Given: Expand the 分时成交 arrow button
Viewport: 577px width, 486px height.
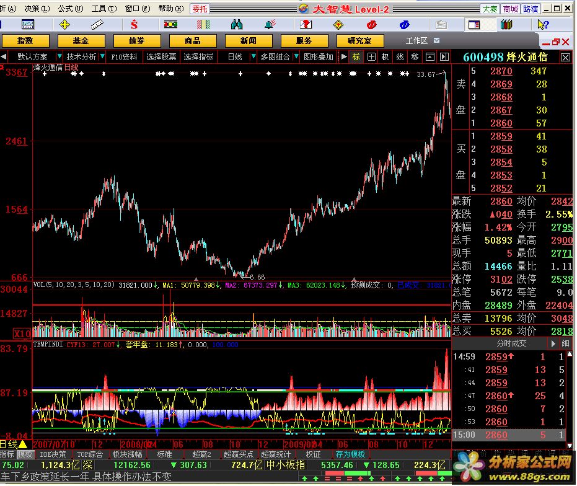Looking at the screenshot, I should (553, 343).
